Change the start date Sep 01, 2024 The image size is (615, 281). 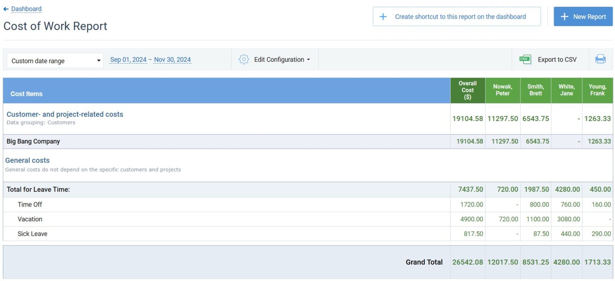128,59
